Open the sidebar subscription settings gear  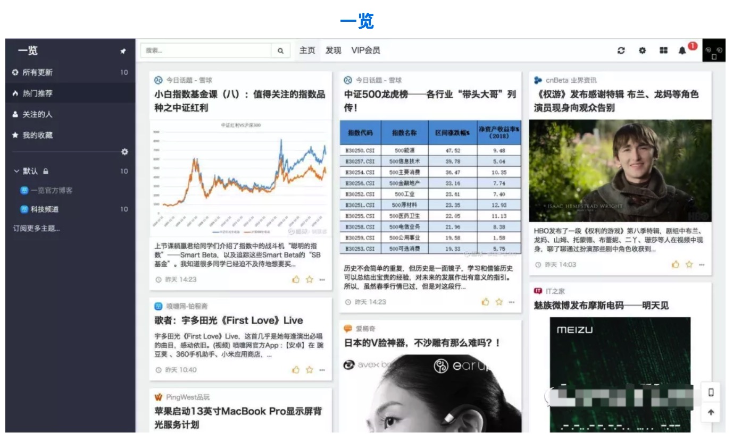tap(124, 152)
